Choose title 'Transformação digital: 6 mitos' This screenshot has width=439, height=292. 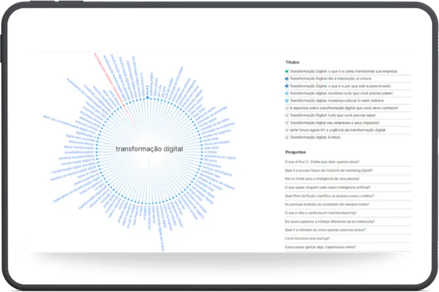point(315,137)
